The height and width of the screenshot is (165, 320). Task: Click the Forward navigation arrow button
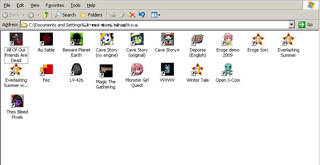pos(31,15)
